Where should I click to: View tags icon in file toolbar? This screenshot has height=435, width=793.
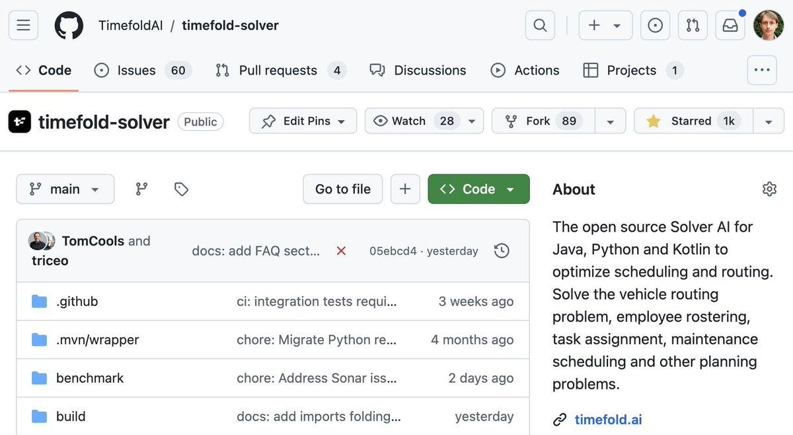(x=181, y=189)
